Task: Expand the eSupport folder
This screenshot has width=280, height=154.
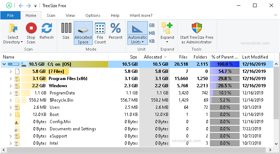Action: (10, 136)
